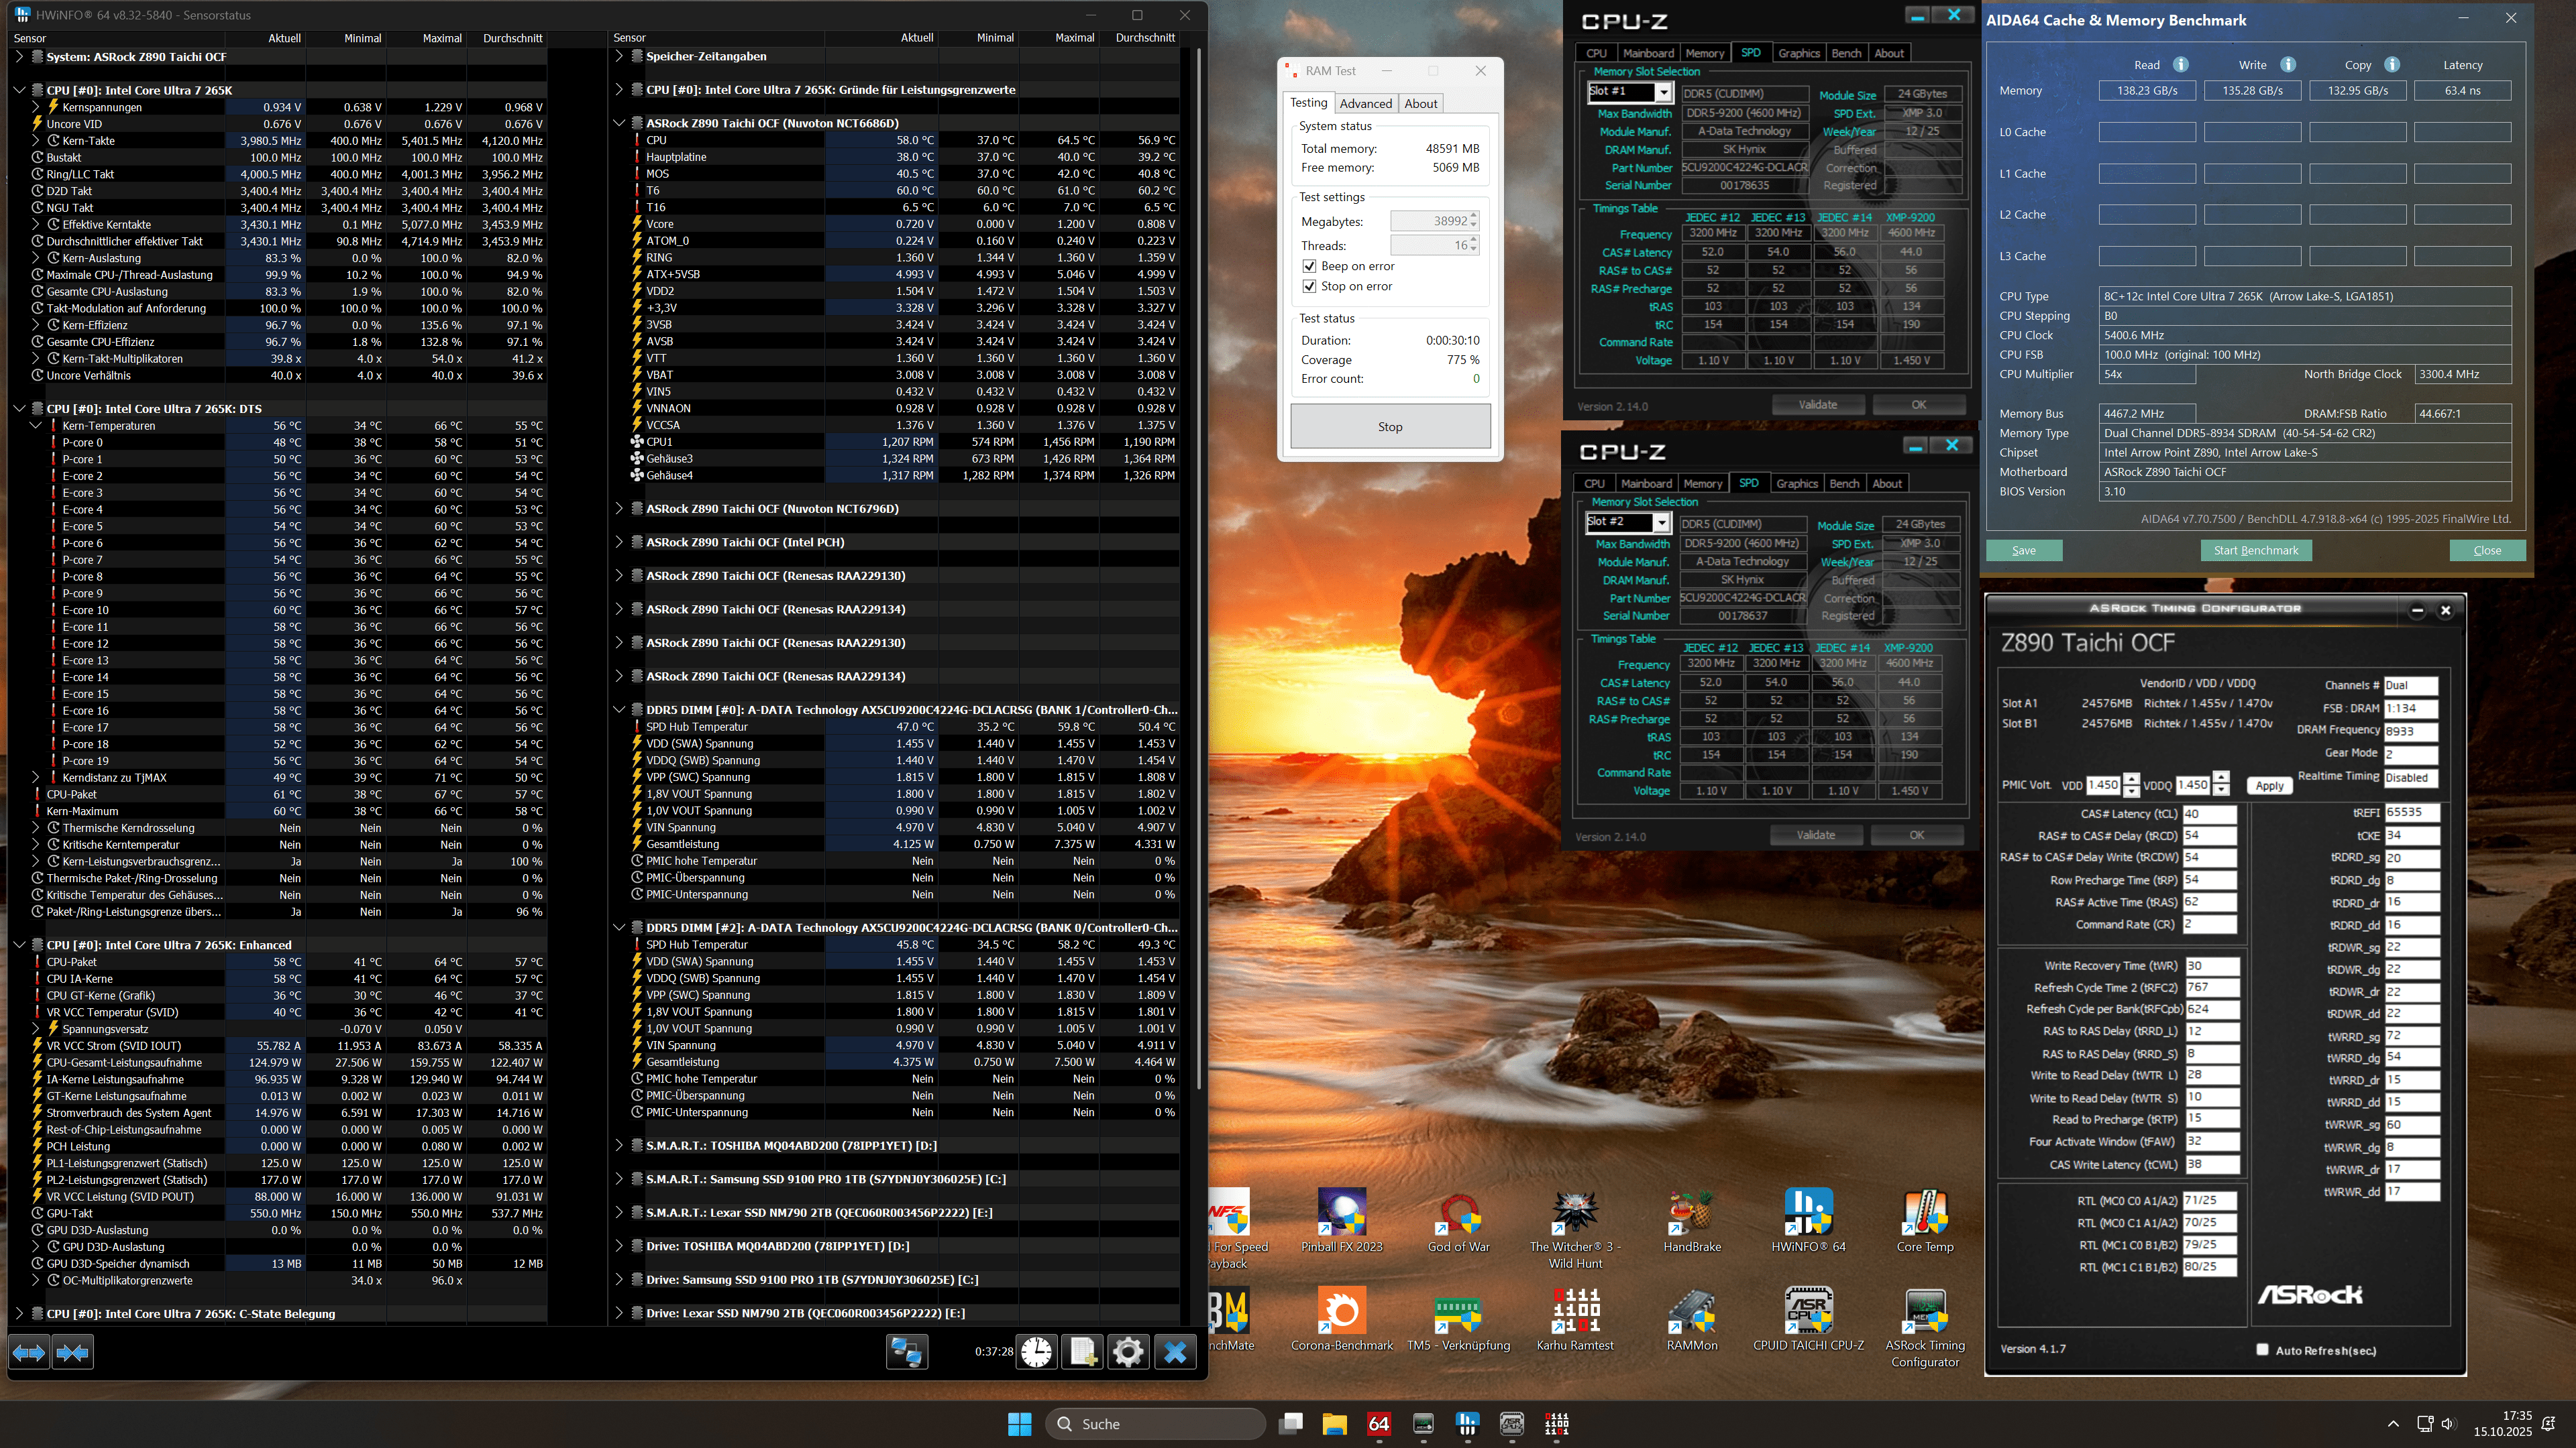
Task: Click the Stop button in RAM Test
Action: pos(1390,427)
